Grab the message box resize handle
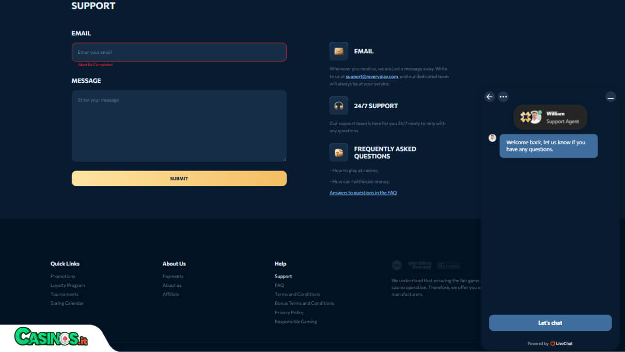Viewport: 625px width, 352px height. pyautogui.click(x=284, y=159)
